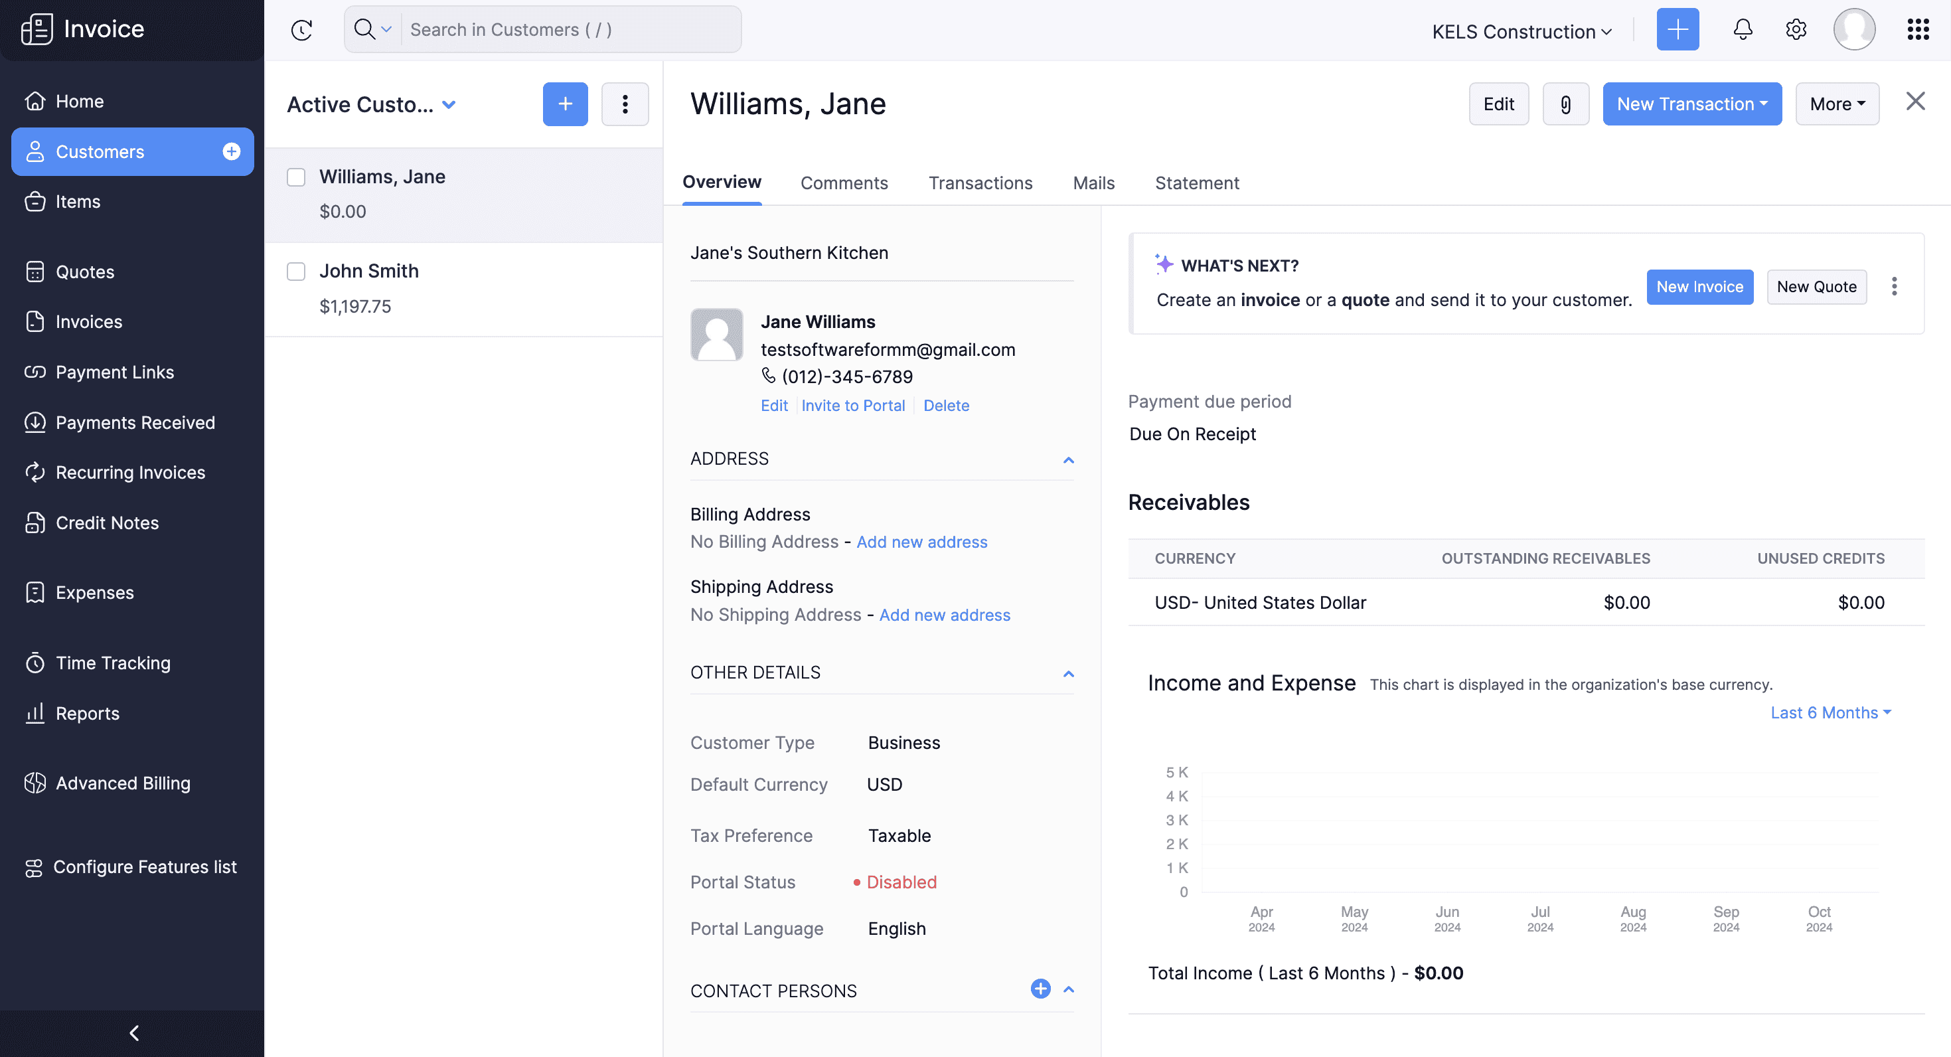
Task: Click phone number (012)-345-6789
Action: [x=847, y=376]
